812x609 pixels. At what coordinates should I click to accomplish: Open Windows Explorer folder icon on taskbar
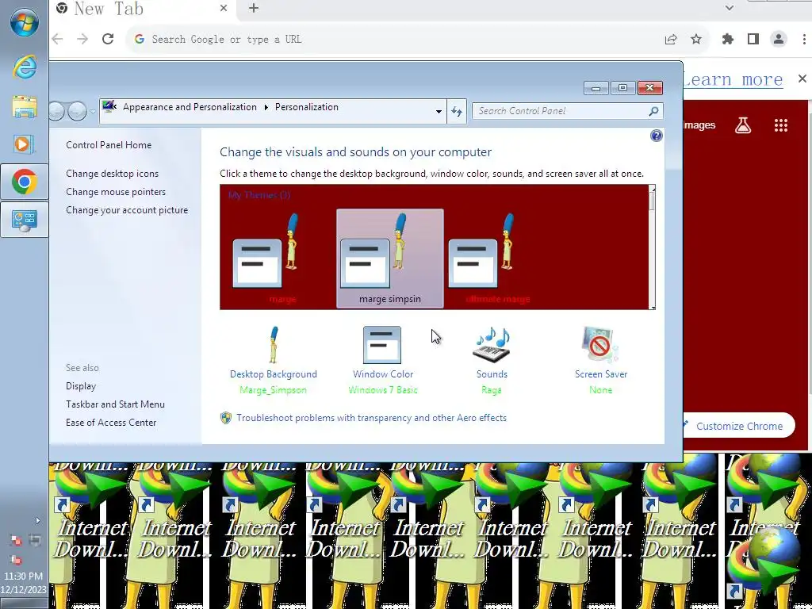(25, 106)
